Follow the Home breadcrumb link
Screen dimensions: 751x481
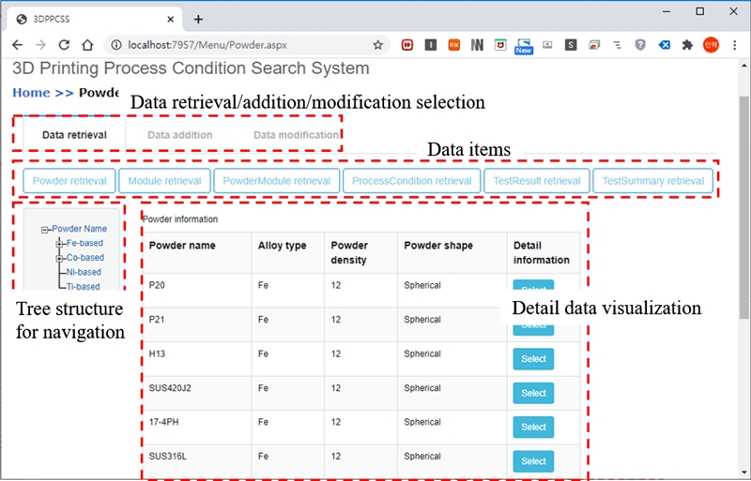point(31,93)
